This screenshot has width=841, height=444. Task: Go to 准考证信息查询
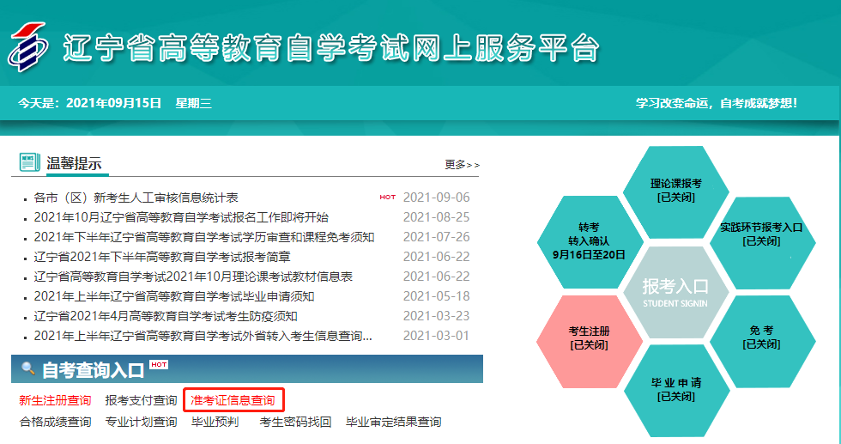click(233, 400)
